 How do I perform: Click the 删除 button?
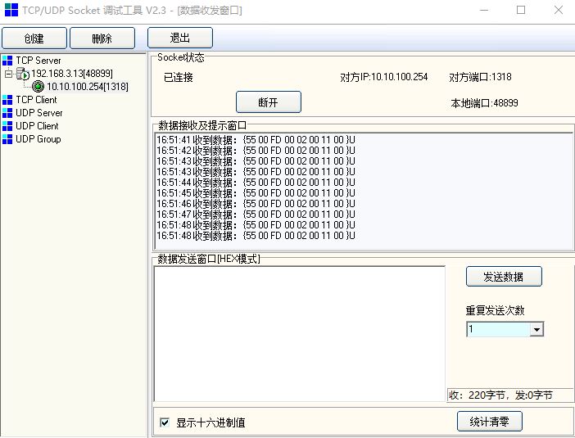[x=102, y=38]
